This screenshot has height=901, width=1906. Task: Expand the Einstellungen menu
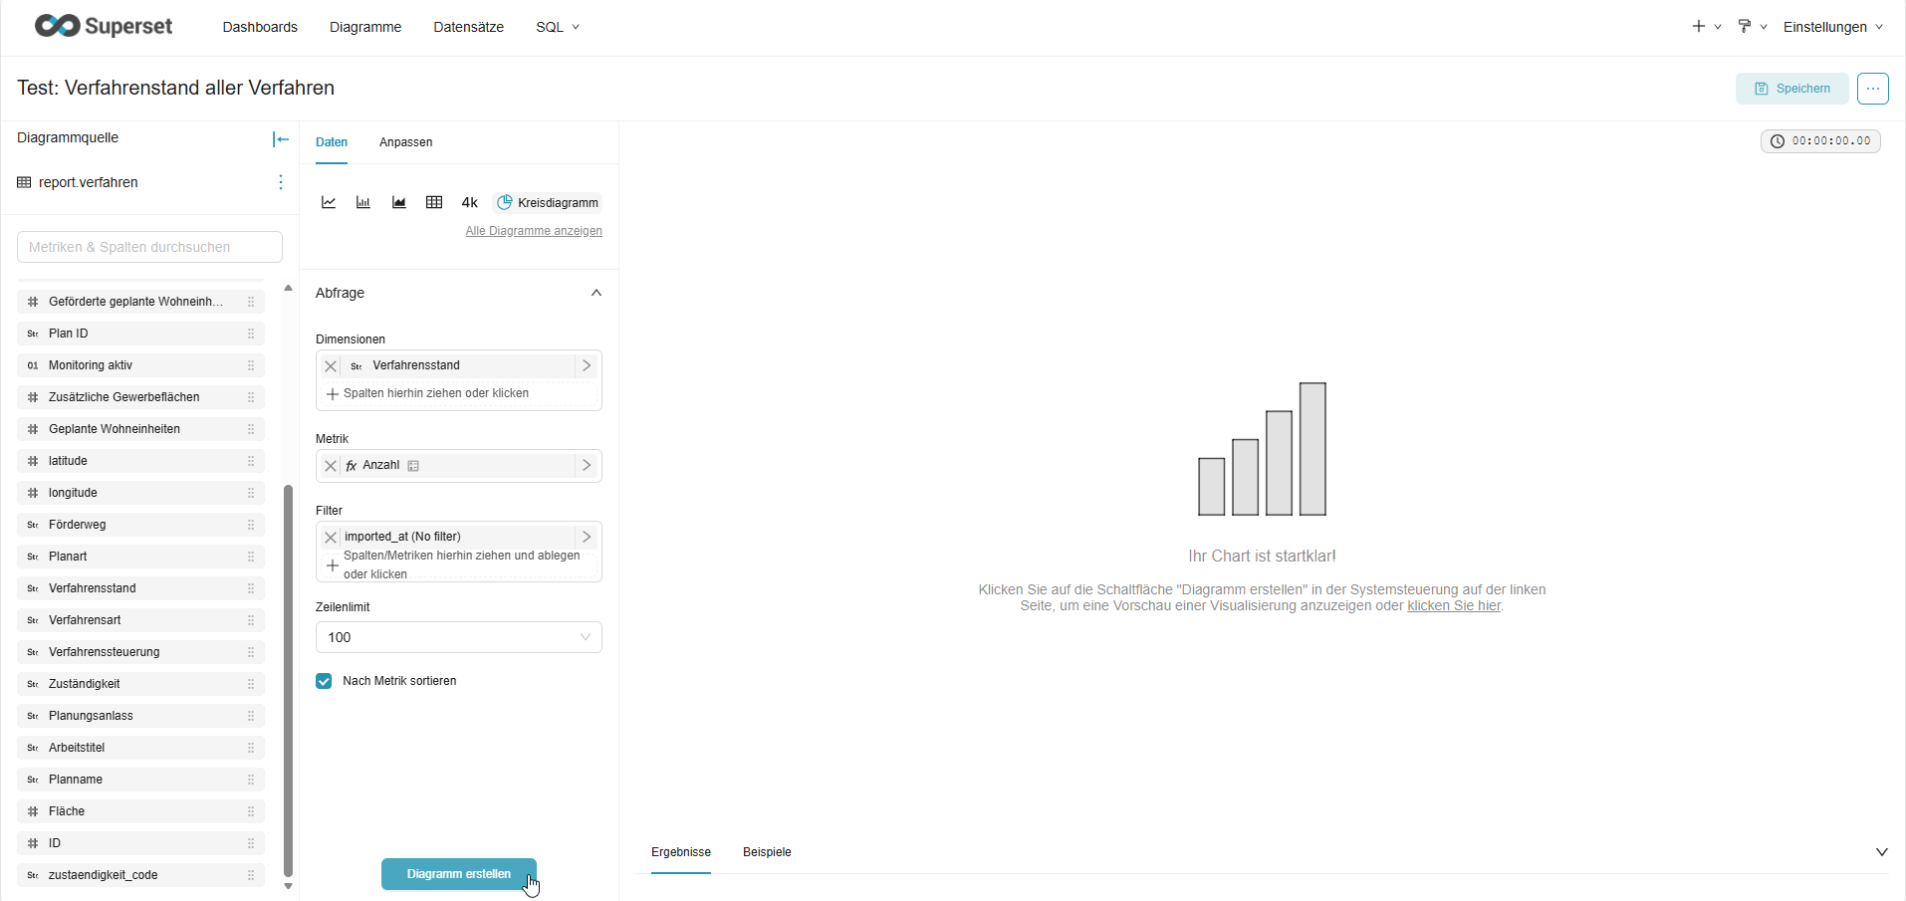(x=1832, y=27)
